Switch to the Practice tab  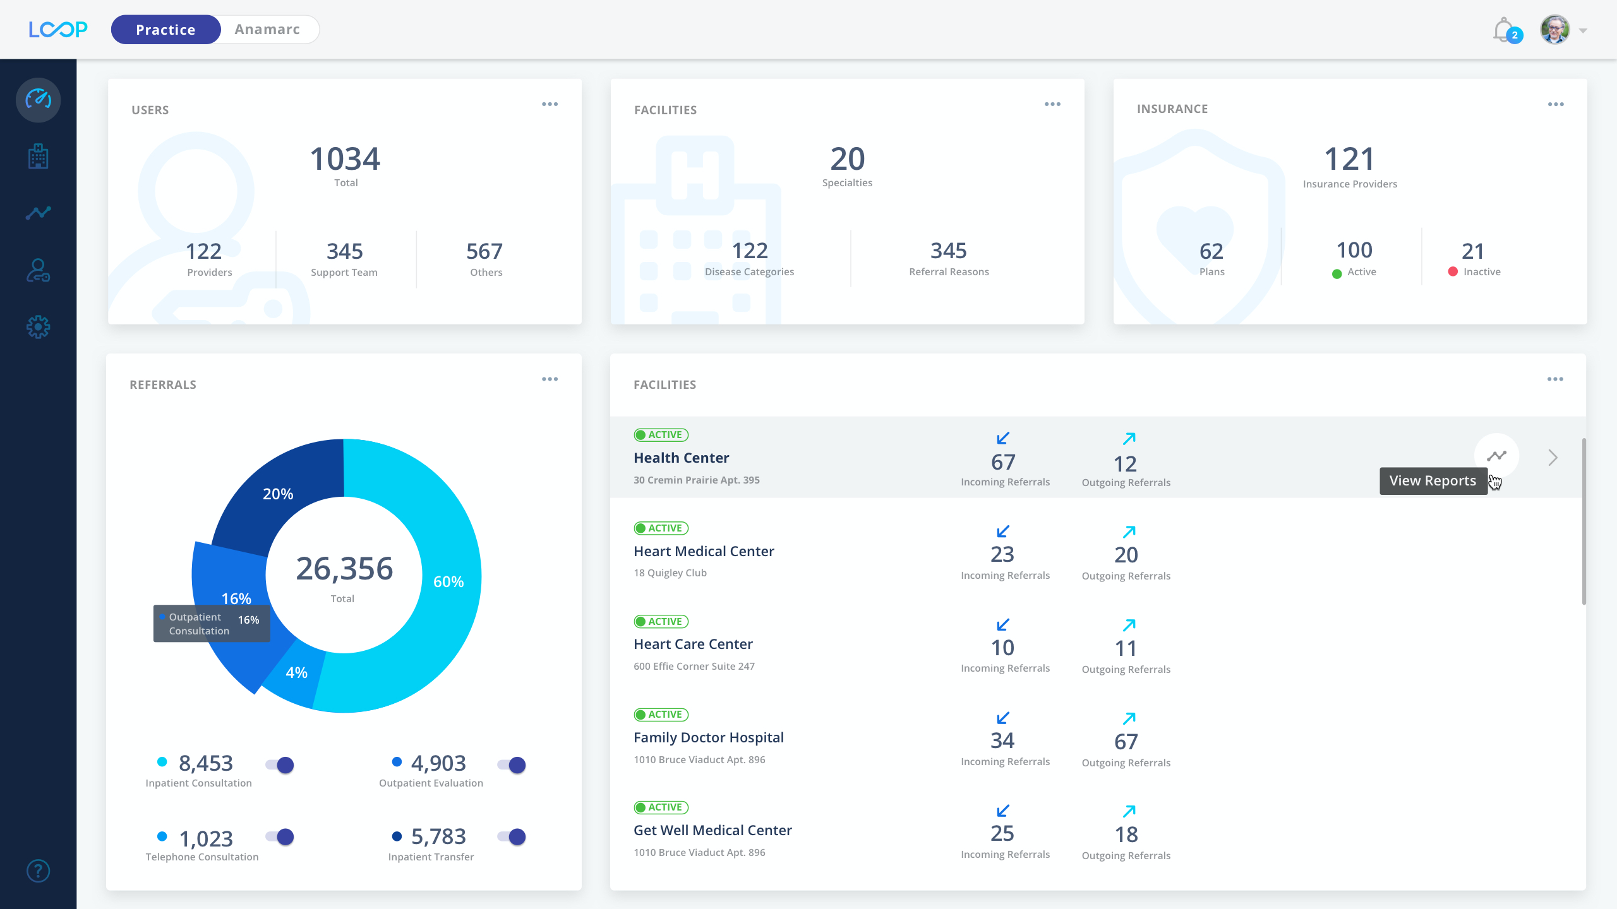(165, 29)
